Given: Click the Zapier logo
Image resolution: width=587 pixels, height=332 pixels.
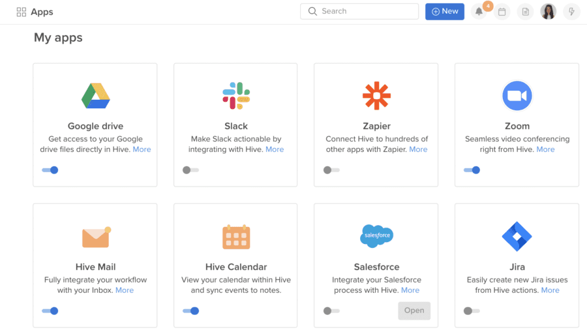Looking at the screenshot, I should (376, 96).
